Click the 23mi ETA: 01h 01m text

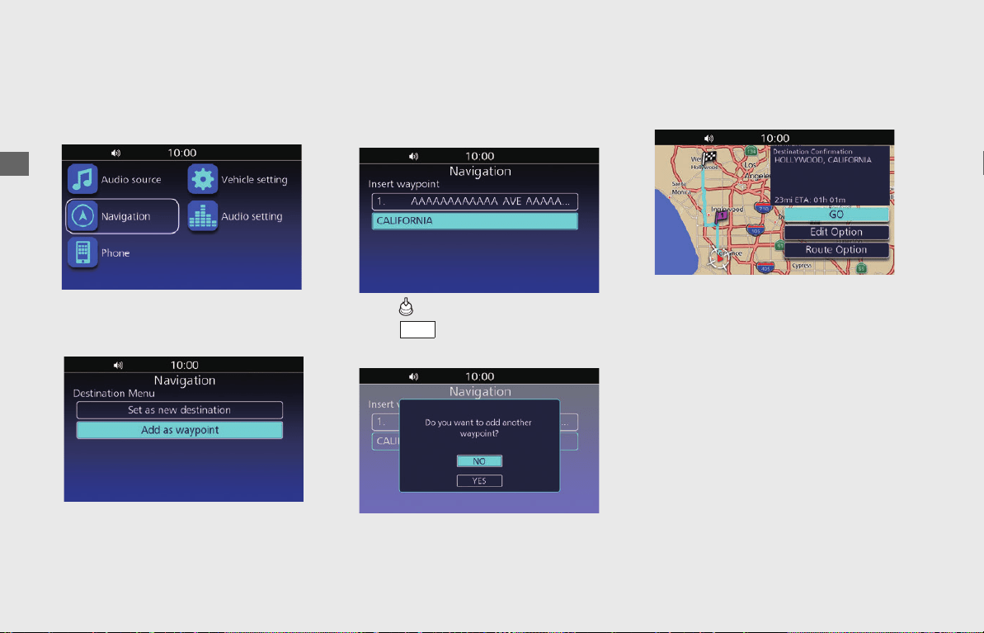810,200
